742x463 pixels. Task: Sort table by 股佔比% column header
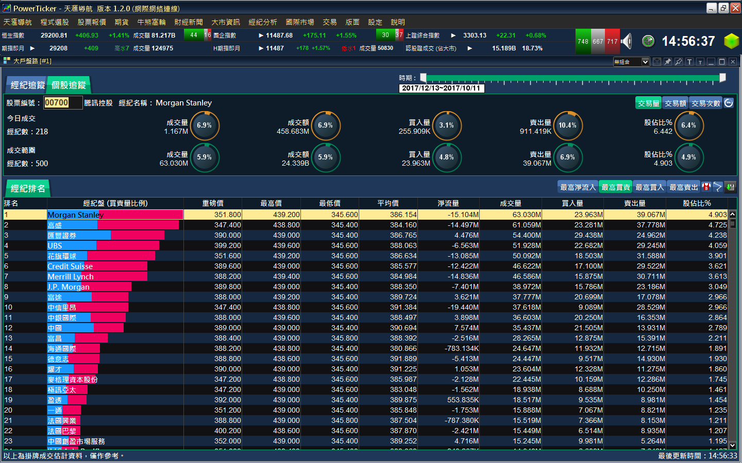pyautogui.click(x=697, y=203)
